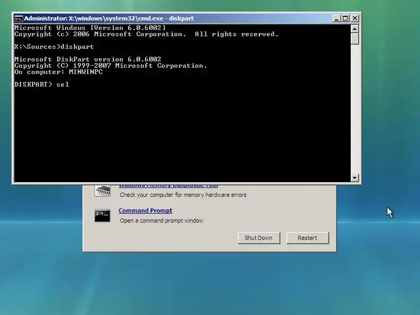The height and width of the screenshot is (315, 420).
Task: Click the Administrator cmd.exe window title text
Action: [109, 18]
